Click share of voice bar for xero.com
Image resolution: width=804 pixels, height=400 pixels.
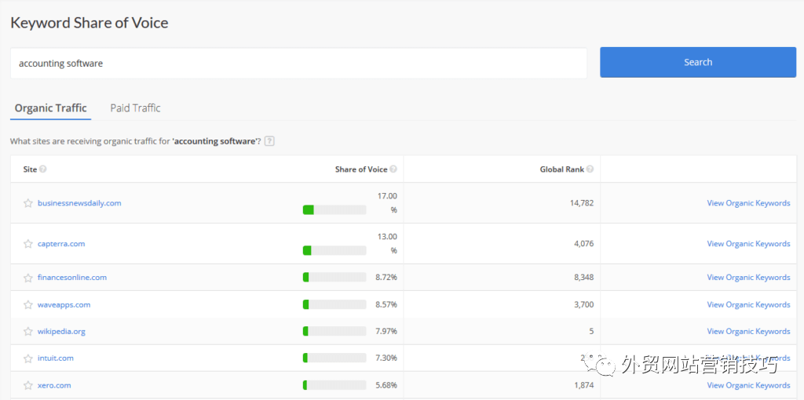pos(334,385)
